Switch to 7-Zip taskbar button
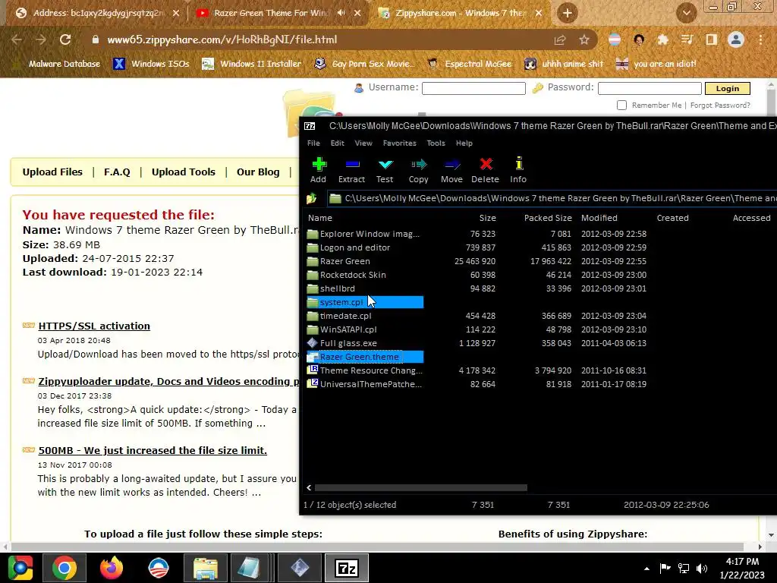This screenshot has height=583, width=777. coord(346,568)
